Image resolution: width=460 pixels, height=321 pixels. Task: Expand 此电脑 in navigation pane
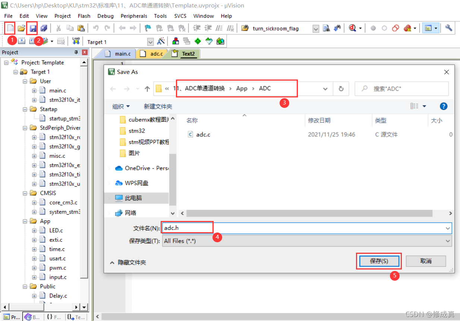(x=108, y=198)
